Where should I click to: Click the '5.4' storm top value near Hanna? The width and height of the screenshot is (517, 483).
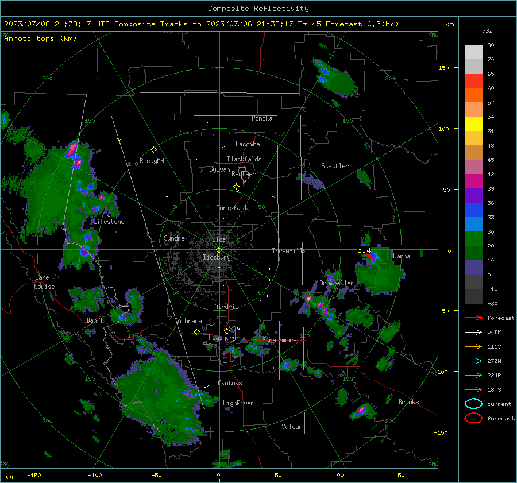coord(364,250)
